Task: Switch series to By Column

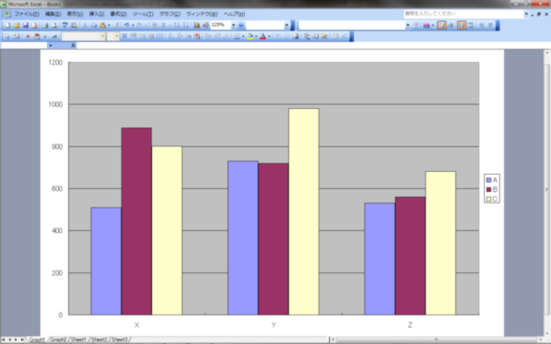Action: [471, 25]
